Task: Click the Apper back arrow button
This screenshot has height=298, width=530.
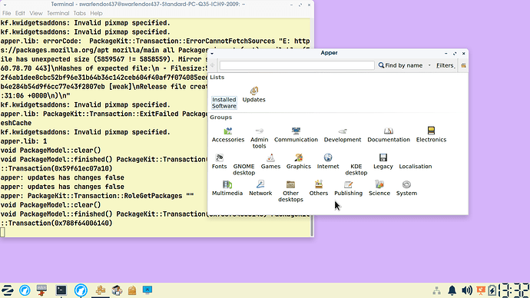Action: click(213, 65)
